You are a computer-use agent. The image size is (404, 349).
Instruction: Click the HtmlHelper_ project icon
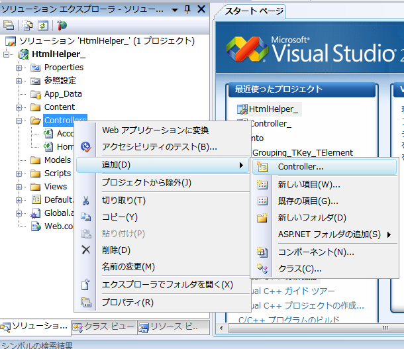click(x=23, y=54)
